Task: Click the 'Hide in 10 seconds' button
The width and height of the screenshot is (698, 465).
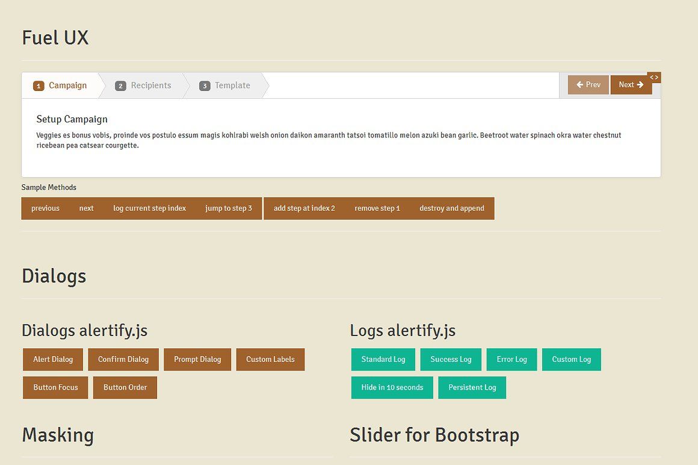Action: (392, 388)
